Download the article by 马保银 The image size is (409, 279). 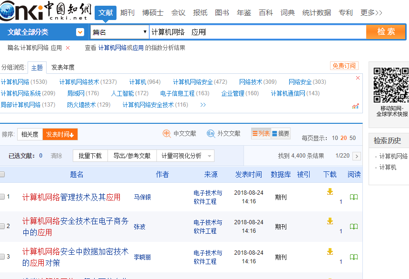[330, 191]
